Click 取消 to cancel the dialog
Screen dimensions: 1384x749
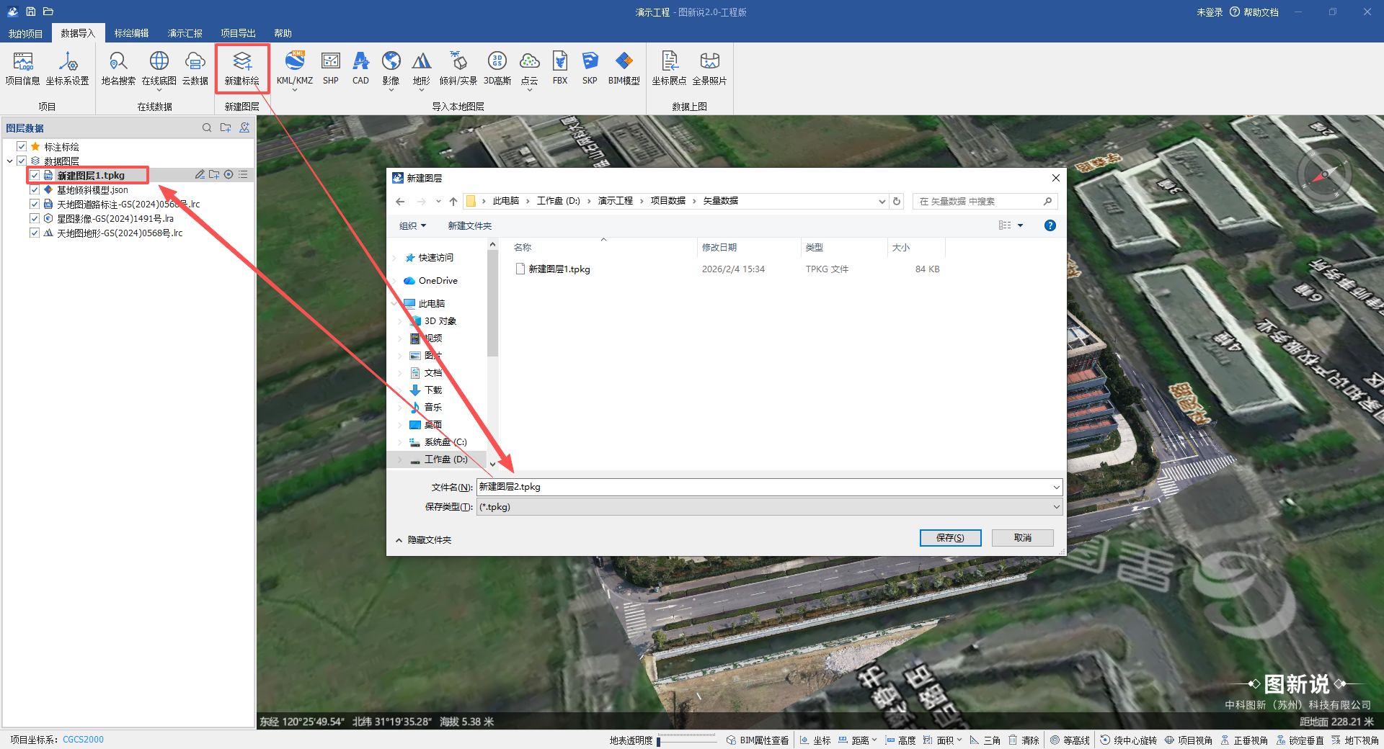(x=1022, y=538)
